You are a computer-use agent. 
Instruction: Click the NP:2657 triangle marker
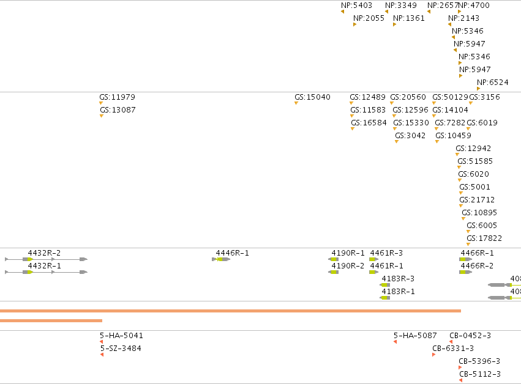click(x=429, y=12)
